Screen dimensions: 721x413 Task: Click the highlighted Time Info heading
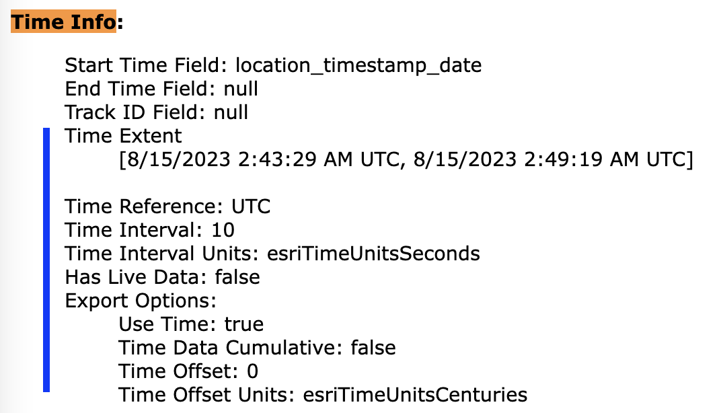click(64, 22)
